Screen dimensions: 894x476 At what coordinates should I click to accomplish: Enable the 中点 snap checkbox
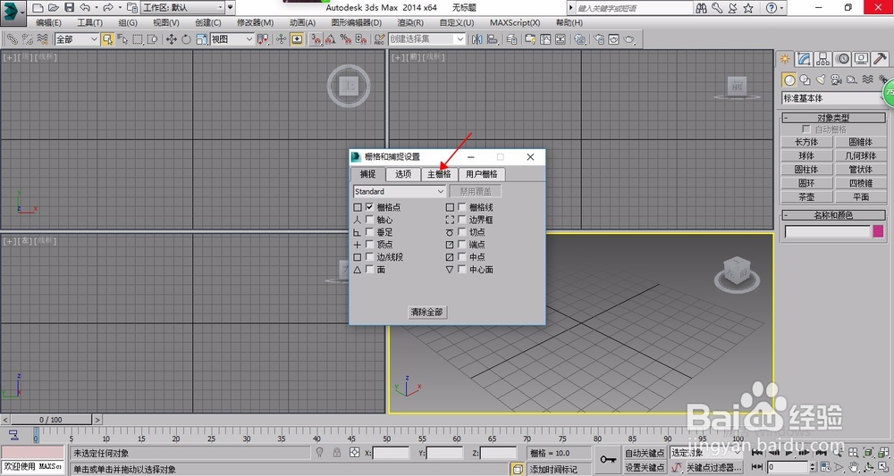click(x=462, y=257)
